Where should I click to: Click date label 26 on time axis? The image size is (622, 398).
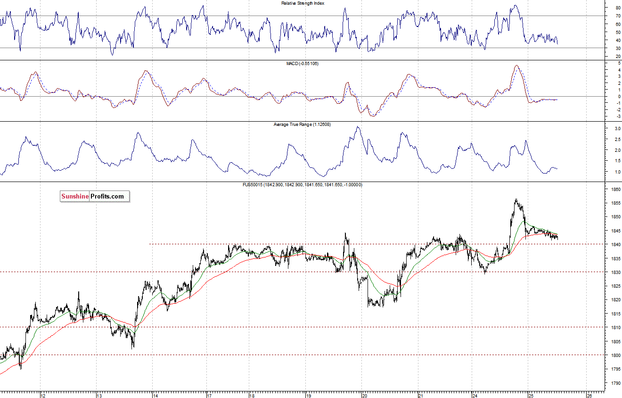pos(589,396)
